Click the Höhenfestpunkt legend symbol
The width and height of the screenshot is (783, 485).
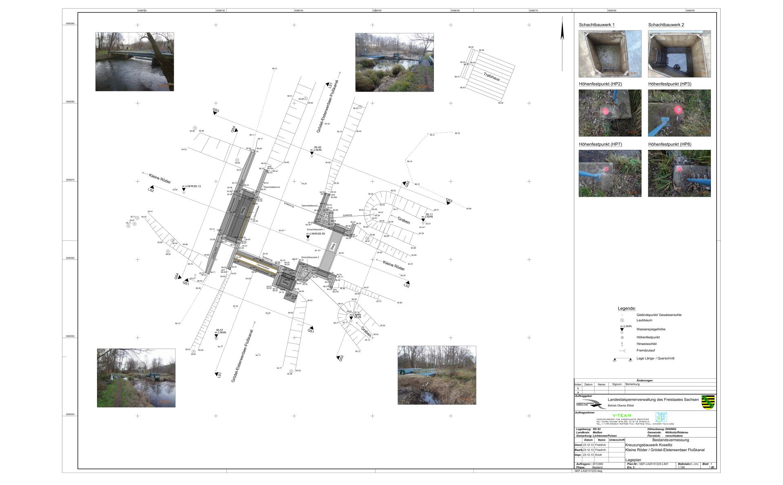(622, 337)
